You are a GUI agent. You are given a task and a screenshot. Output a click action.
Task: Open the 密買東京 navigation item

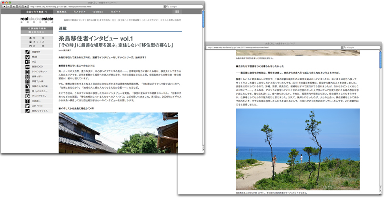62,12
